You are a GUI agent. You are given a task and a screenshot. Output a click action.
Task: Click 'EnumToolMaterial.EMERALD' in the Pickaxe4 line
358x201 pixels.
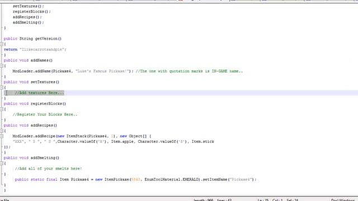click(x=172, y=180)
